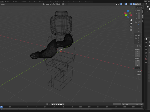The height and width of the screenshot is (112, 150).
Task: Select rendered viewport shading mode
Action: point(140,4)
